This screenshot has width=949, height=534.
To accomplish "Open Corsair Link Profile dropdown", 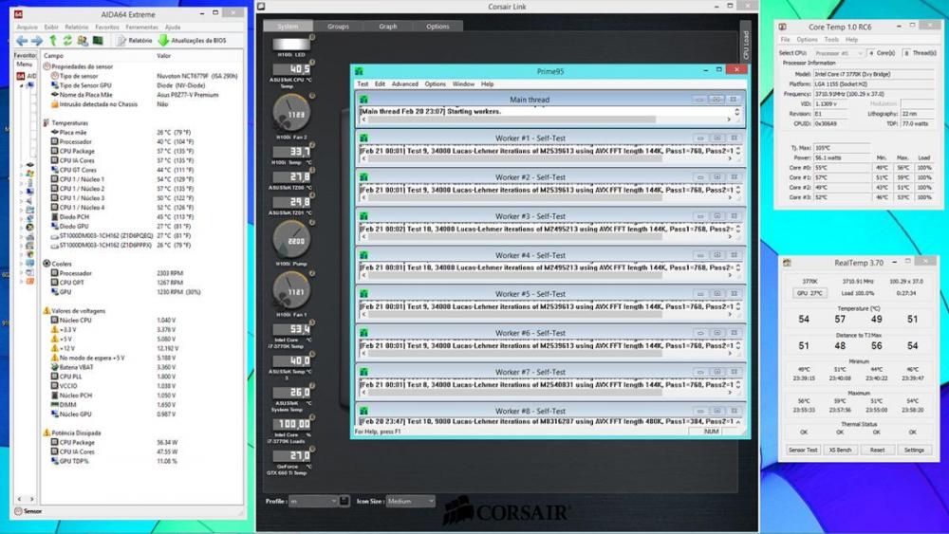I will [313, 501].
